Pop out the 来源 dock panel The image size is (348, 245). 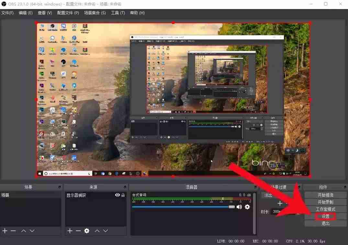pos(125,187)
